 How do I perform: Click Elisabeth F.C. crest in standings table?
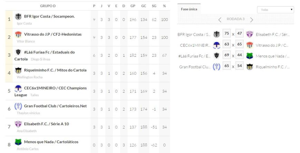point(18,124)
